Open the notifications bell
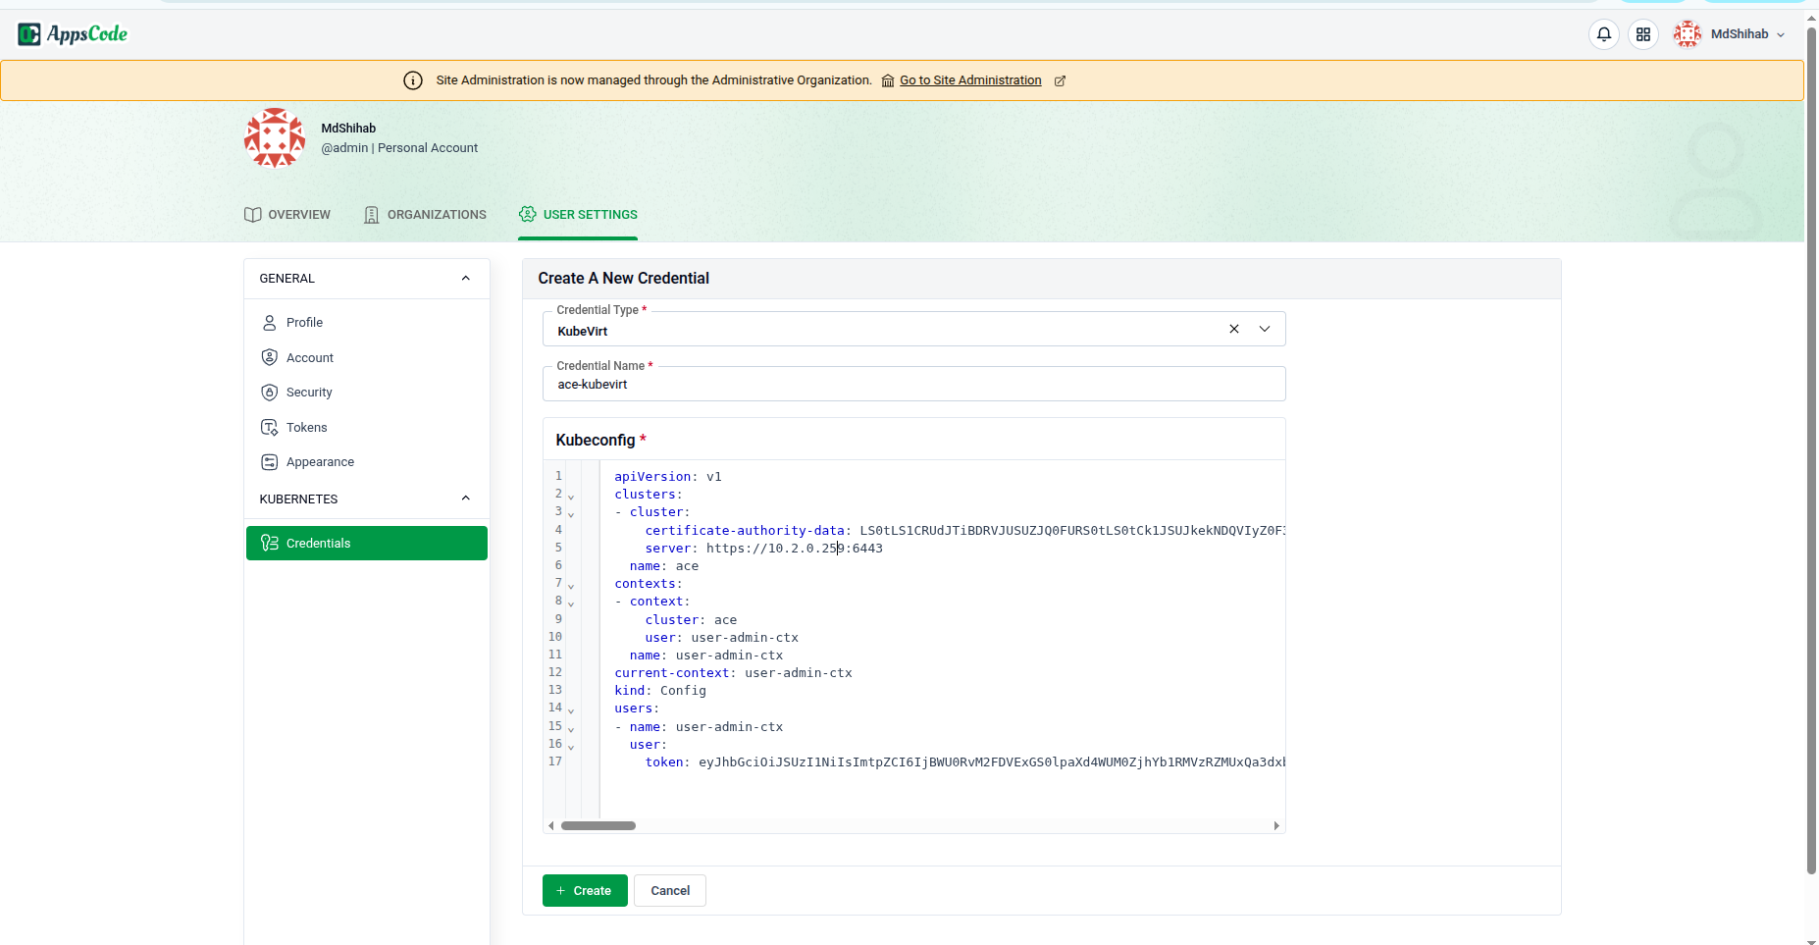1819x945 pixels. point(1604,34)
